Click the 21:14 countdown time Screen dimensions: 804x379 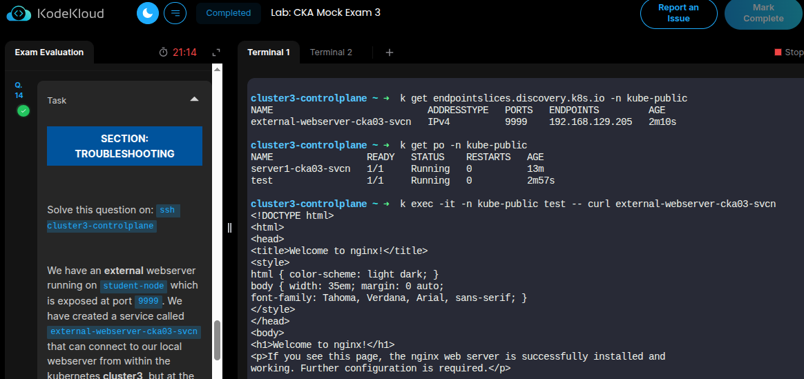coord(184,52)
